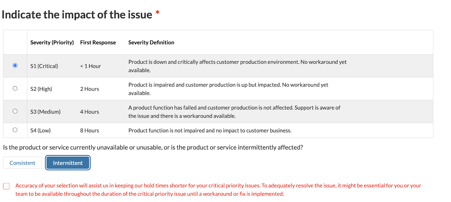Select the S4 Low severity radio button
451x202 pixels.
tap(15, 130)
